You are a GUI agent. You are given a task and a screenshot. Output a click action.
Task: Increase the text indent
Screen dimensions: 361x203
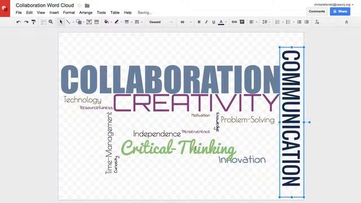(x=306, y=22)
